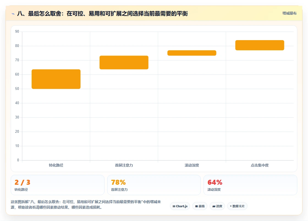Click the x-axis label 点击集中度
Screen dimensions: 308x221
coord(260,165)
